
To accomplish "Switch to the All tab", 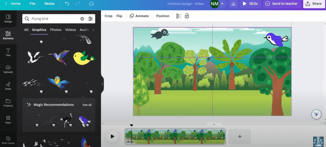I will tap(26, 30).
